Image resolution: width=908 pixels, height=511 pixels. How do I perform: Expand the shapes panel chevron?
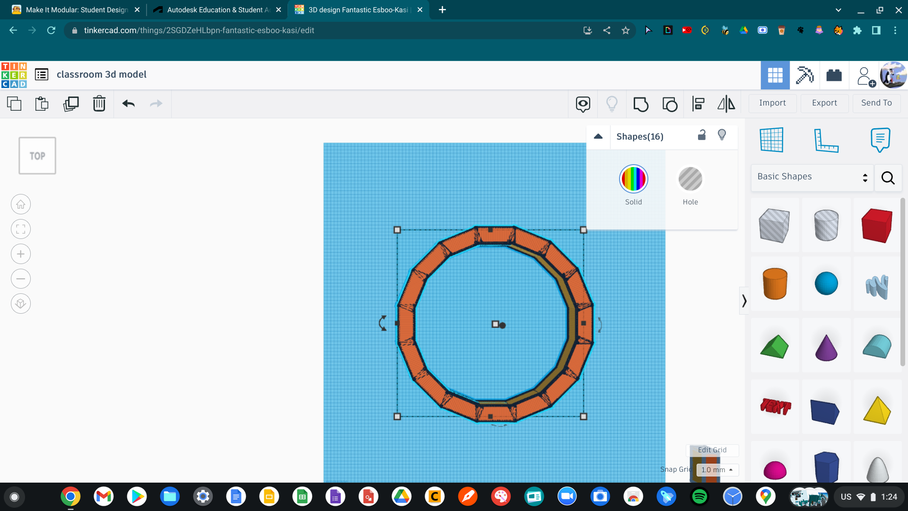coord(744,301)
